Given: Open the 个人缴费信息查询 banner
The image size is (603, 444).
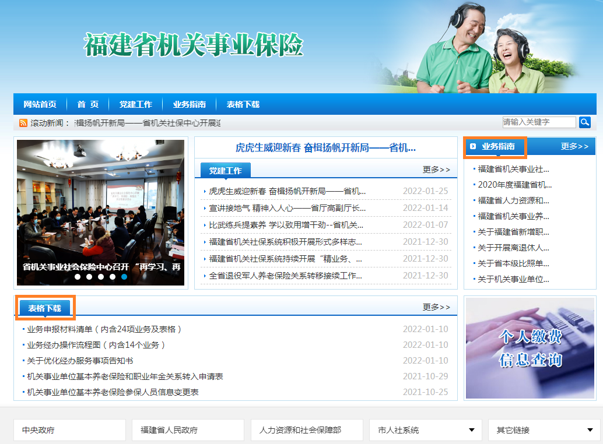Looking at the screenshot, I should pyautogui.click(x=530, y=348).
